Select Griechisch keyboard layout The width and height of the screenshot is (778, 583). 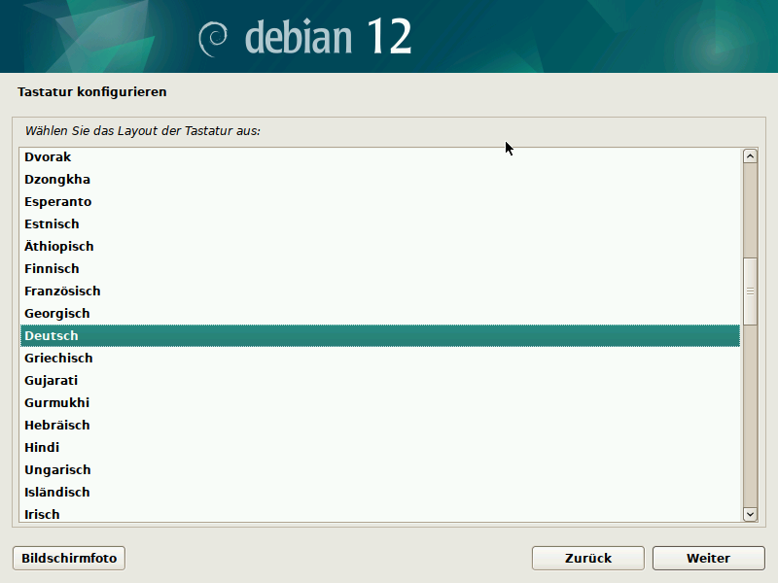click(58, 359)
